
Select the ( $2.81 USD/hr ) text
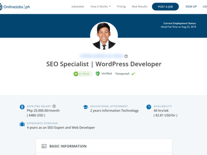tap(165, 115)
